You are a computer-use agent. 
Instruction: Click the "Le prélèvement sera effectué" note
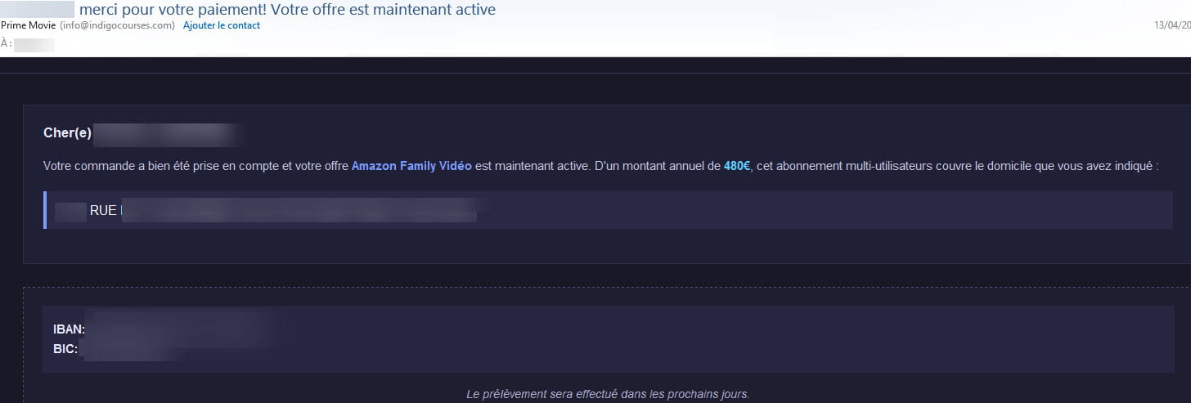608,394
